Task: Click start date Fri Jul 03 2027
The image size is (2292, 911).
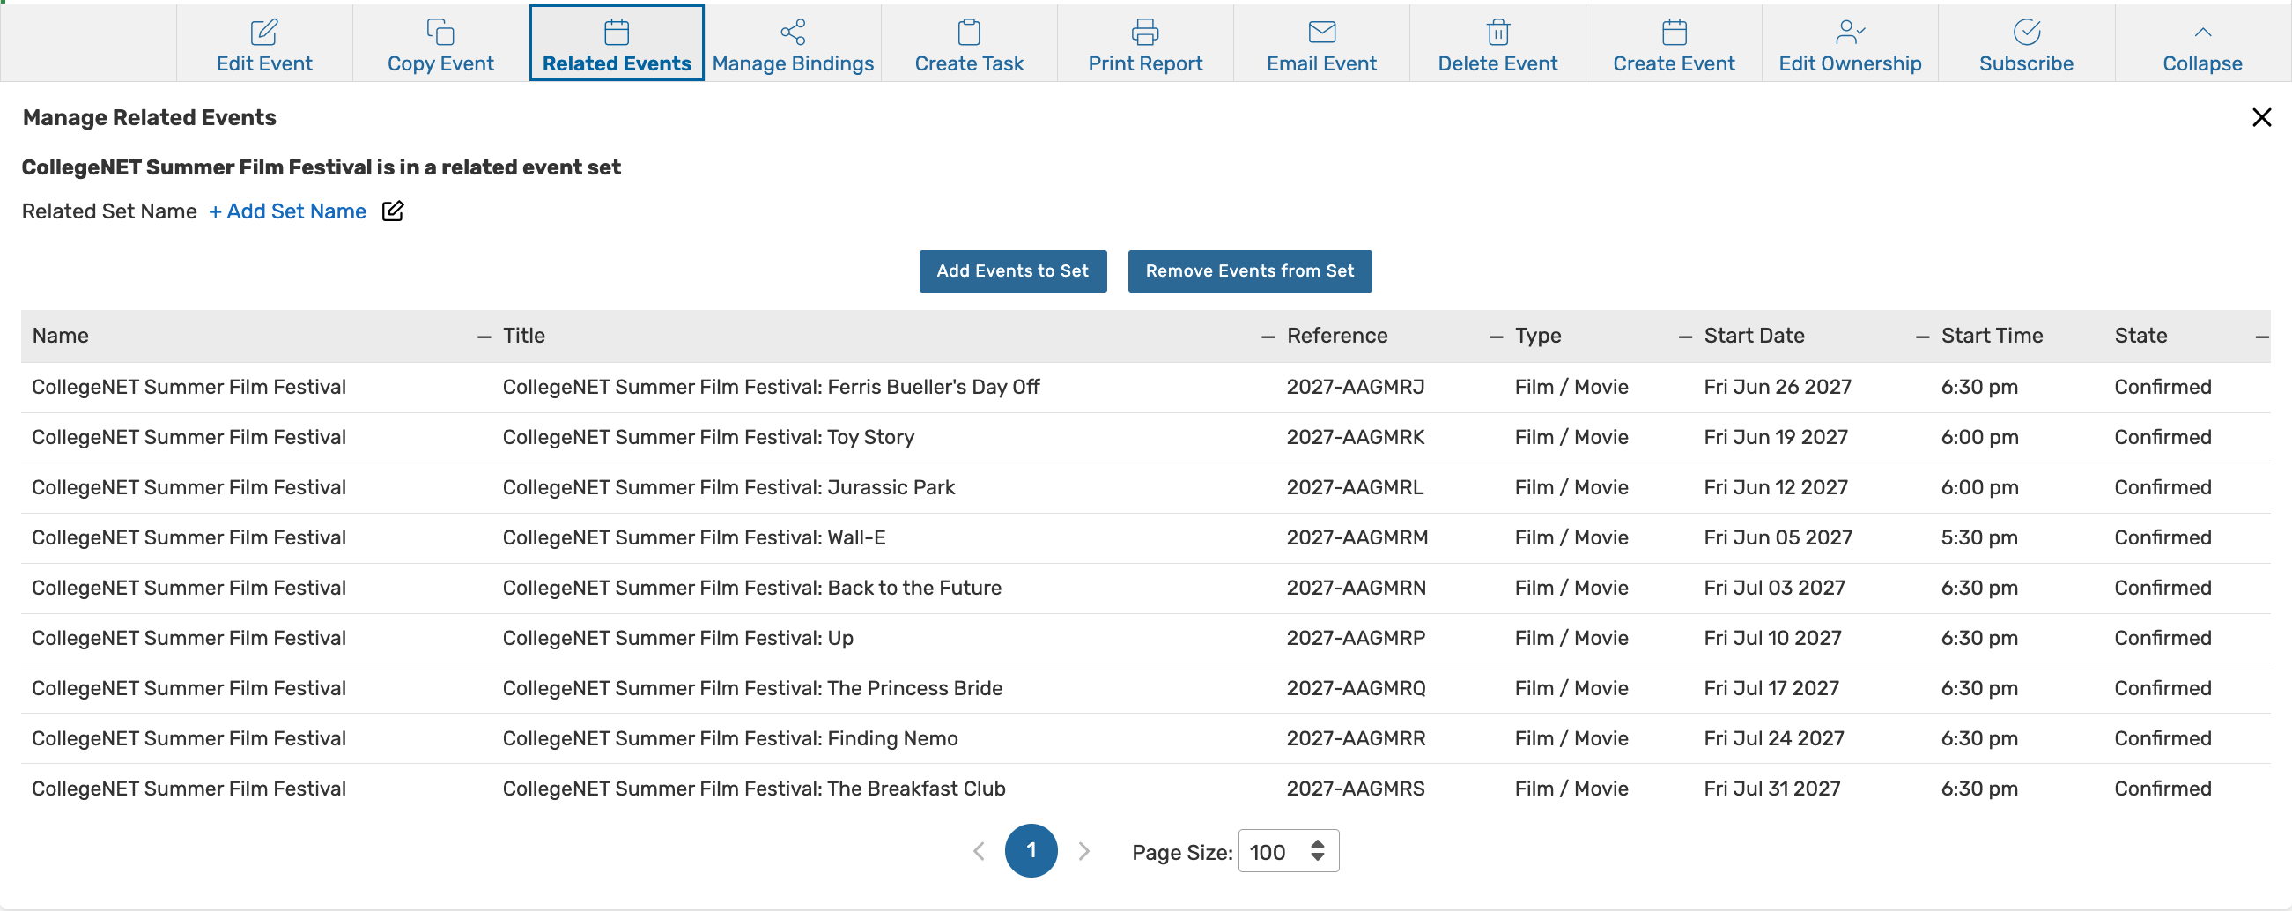Action: point(1775,588)
